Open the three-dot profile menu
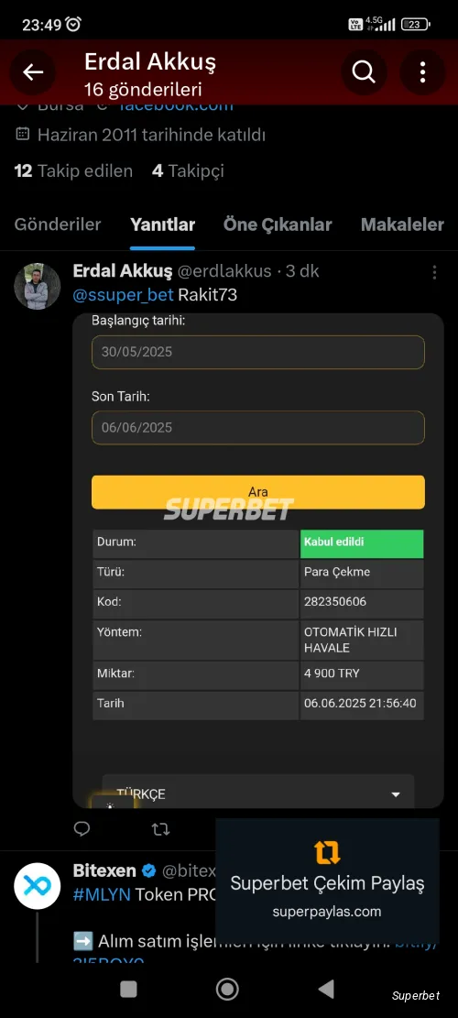The image size is (458, 1018). 422,72
